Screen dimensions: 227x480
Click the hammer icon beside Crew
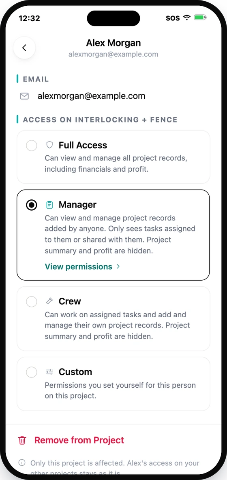tap(49, 301)
